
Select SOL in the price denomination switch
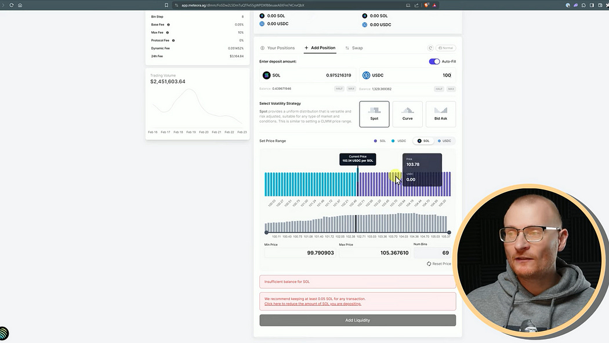click(x=423, y=141)
